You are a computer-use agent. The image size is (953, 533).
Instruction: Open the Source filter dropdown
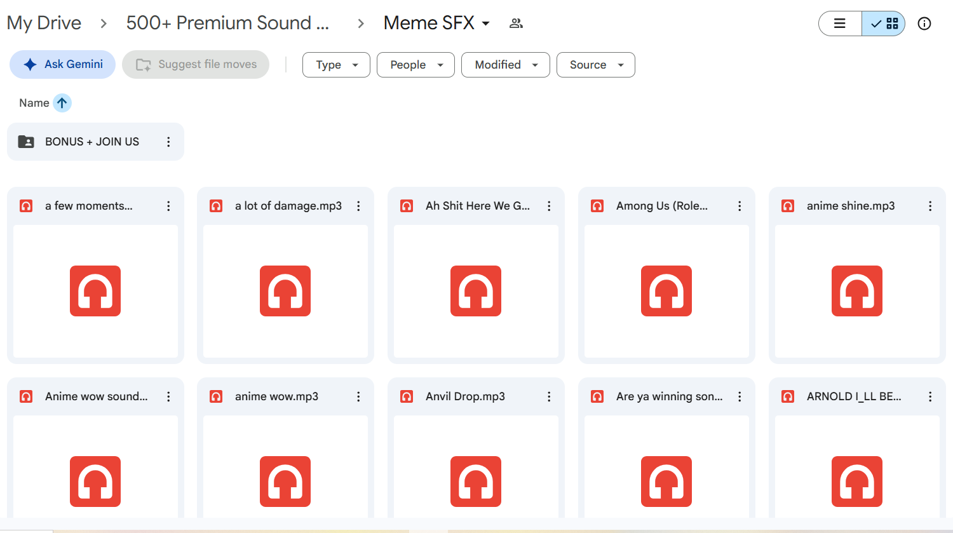point(596,65)
